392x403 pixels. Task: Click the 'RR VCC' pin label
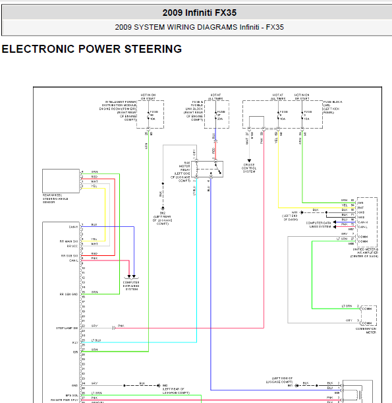(x=72, y=246)
